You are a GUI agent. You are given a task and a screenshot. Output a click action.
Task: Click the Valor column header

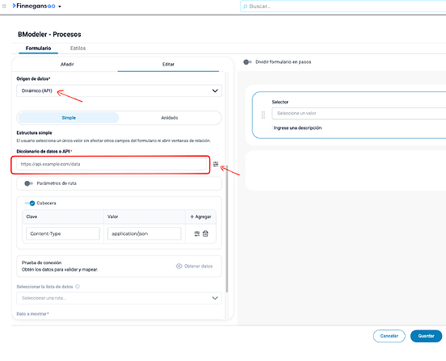coord(112,216)
